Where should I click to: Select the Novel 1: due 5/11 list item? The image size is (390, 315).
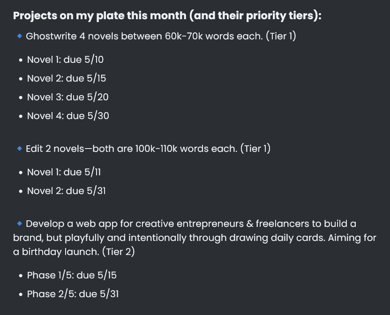[x=64, y=172]
